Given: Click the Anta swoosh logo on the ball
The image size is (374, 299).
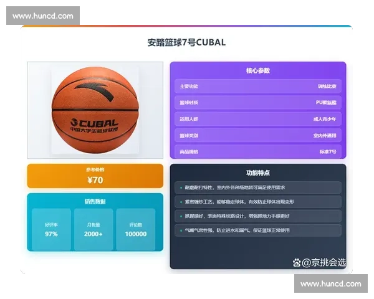Looking at the screenshot, I should (94, 92).
